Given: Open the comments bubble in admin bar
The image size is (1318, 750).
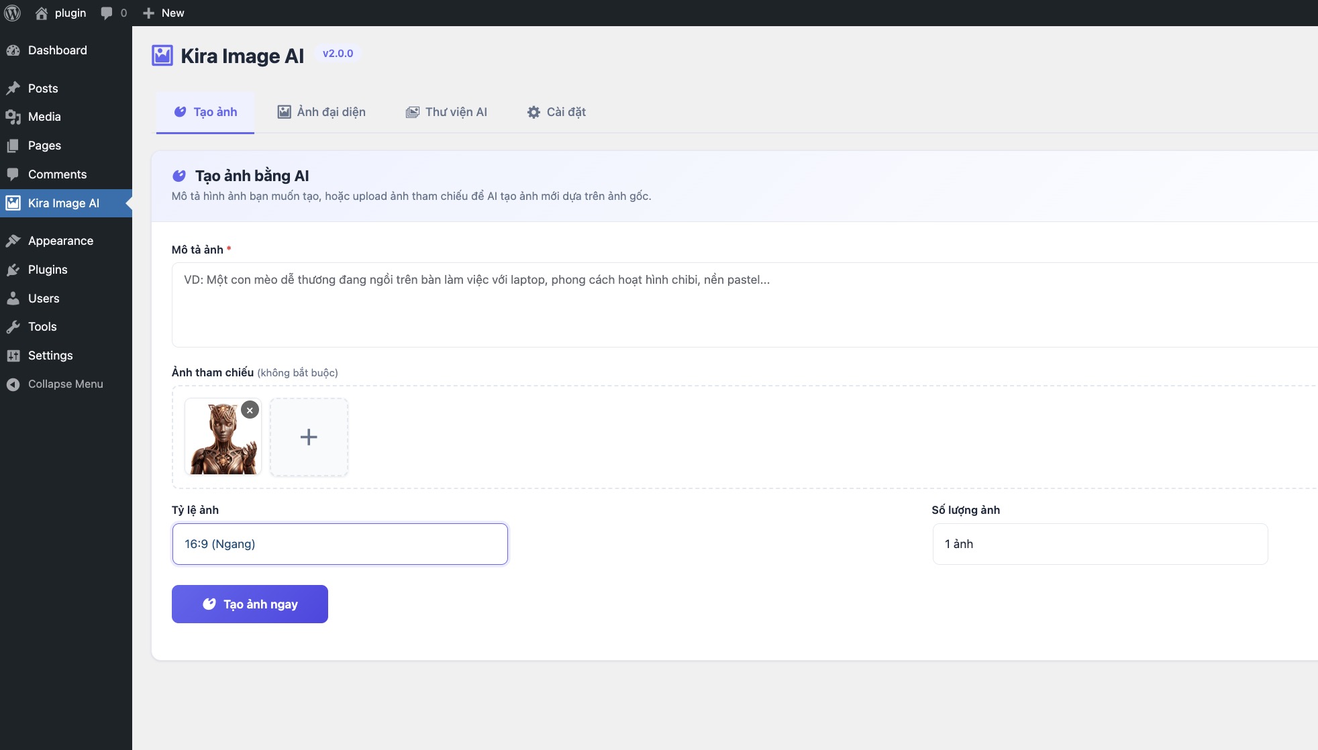Looking at the screenshot, I should (x=107, y=13).
